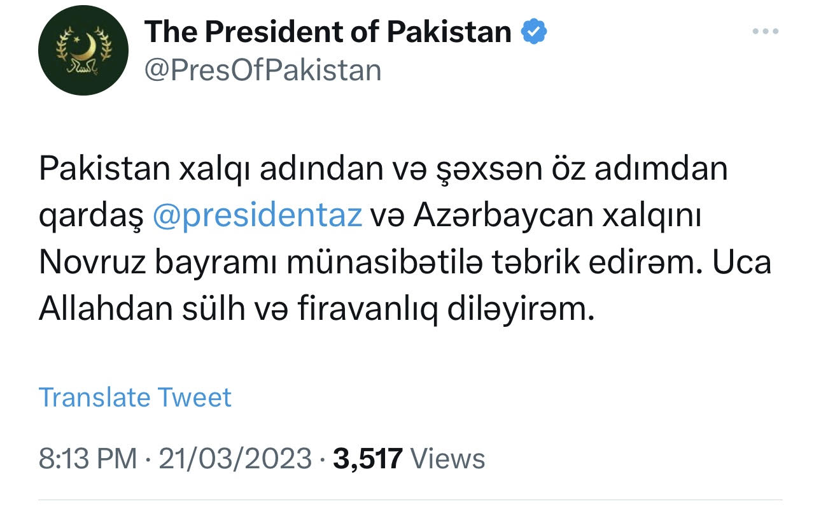The width and height of the screenshot is (821, 511).
Task: Click the 8:13 PM timestamp
Action: pyautogui.click(x=88, y=459)
